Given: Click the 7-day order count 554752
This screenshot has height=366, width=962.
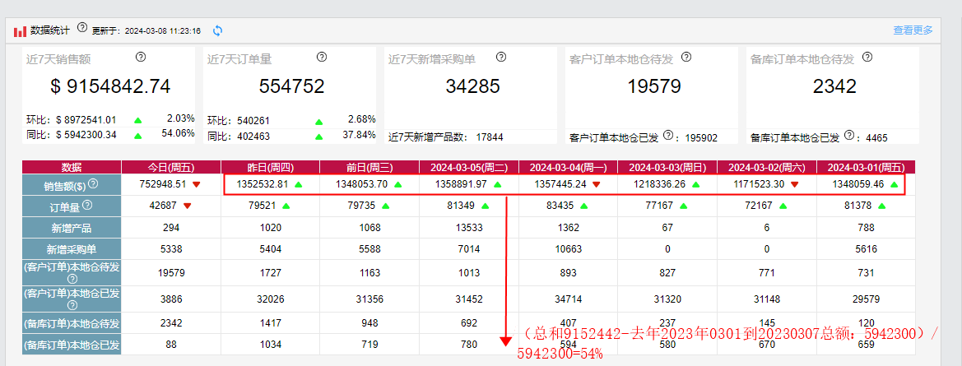Looking at the screenshot, I should [291, 86].
